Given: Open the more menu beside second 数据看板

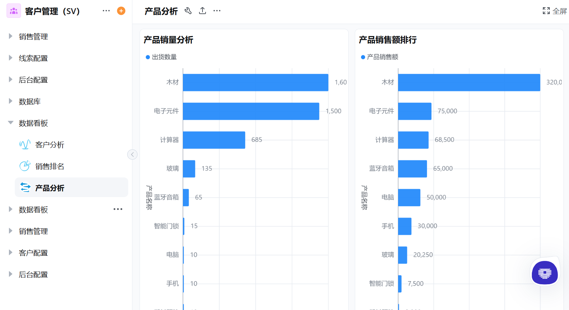Looking at the screenshot, I should 118,209.
